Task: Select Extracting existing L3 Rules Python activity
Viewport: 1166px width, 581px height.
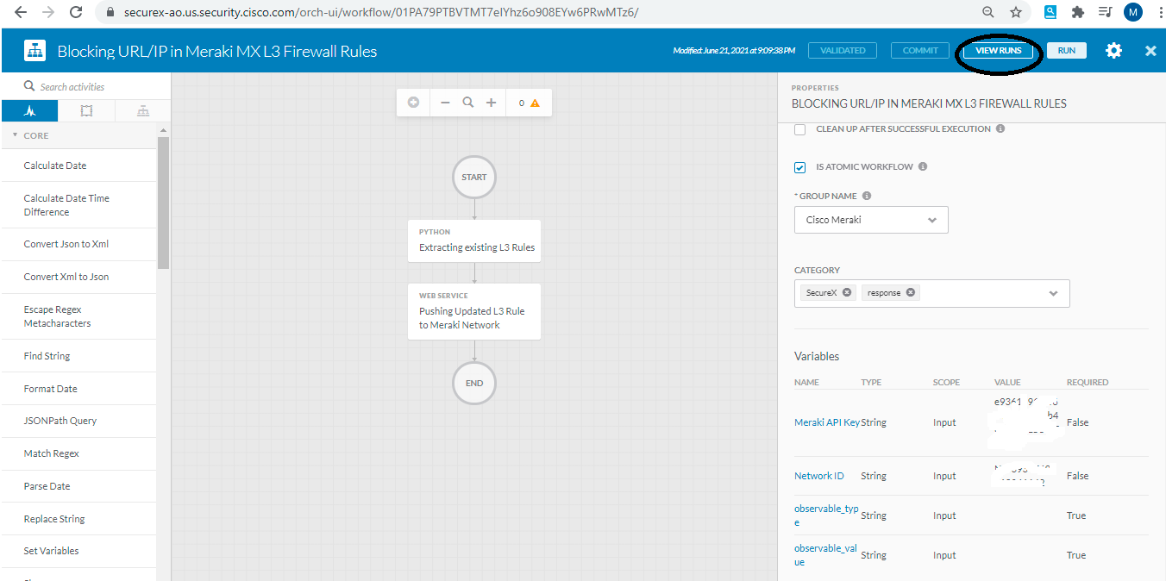Action: pos(474,241)
